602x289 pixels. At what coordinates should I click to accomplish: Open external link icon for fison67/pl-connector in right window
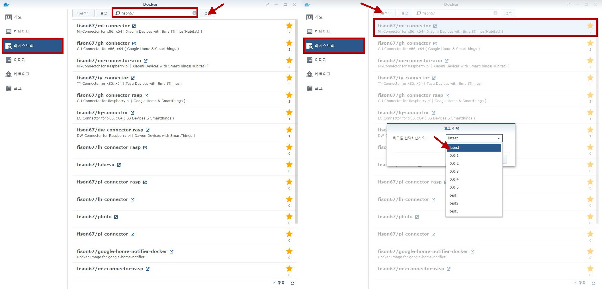[433, 234]
